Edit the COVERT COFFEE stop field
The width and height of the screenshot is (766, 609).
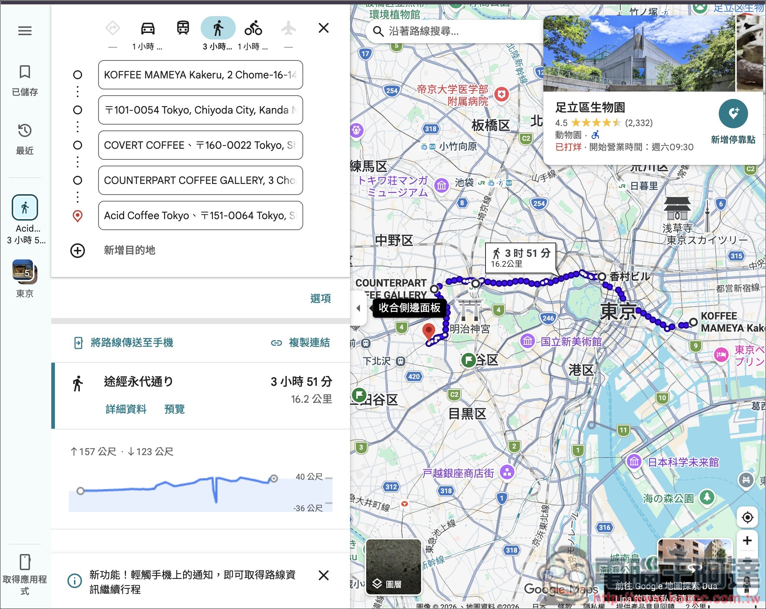tap(201, 145)
